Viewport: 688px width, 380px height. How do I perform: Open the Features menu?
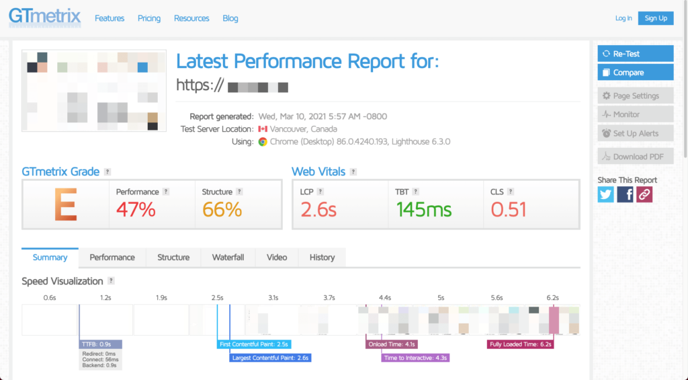[x=110, y=18]
